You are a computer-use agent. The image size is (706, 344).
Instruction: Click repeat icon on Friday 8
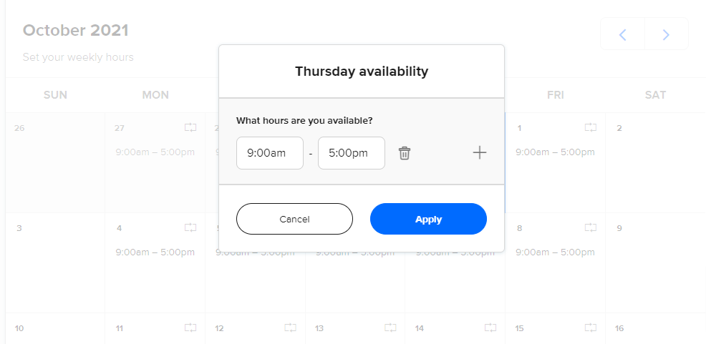coord(591,227)
